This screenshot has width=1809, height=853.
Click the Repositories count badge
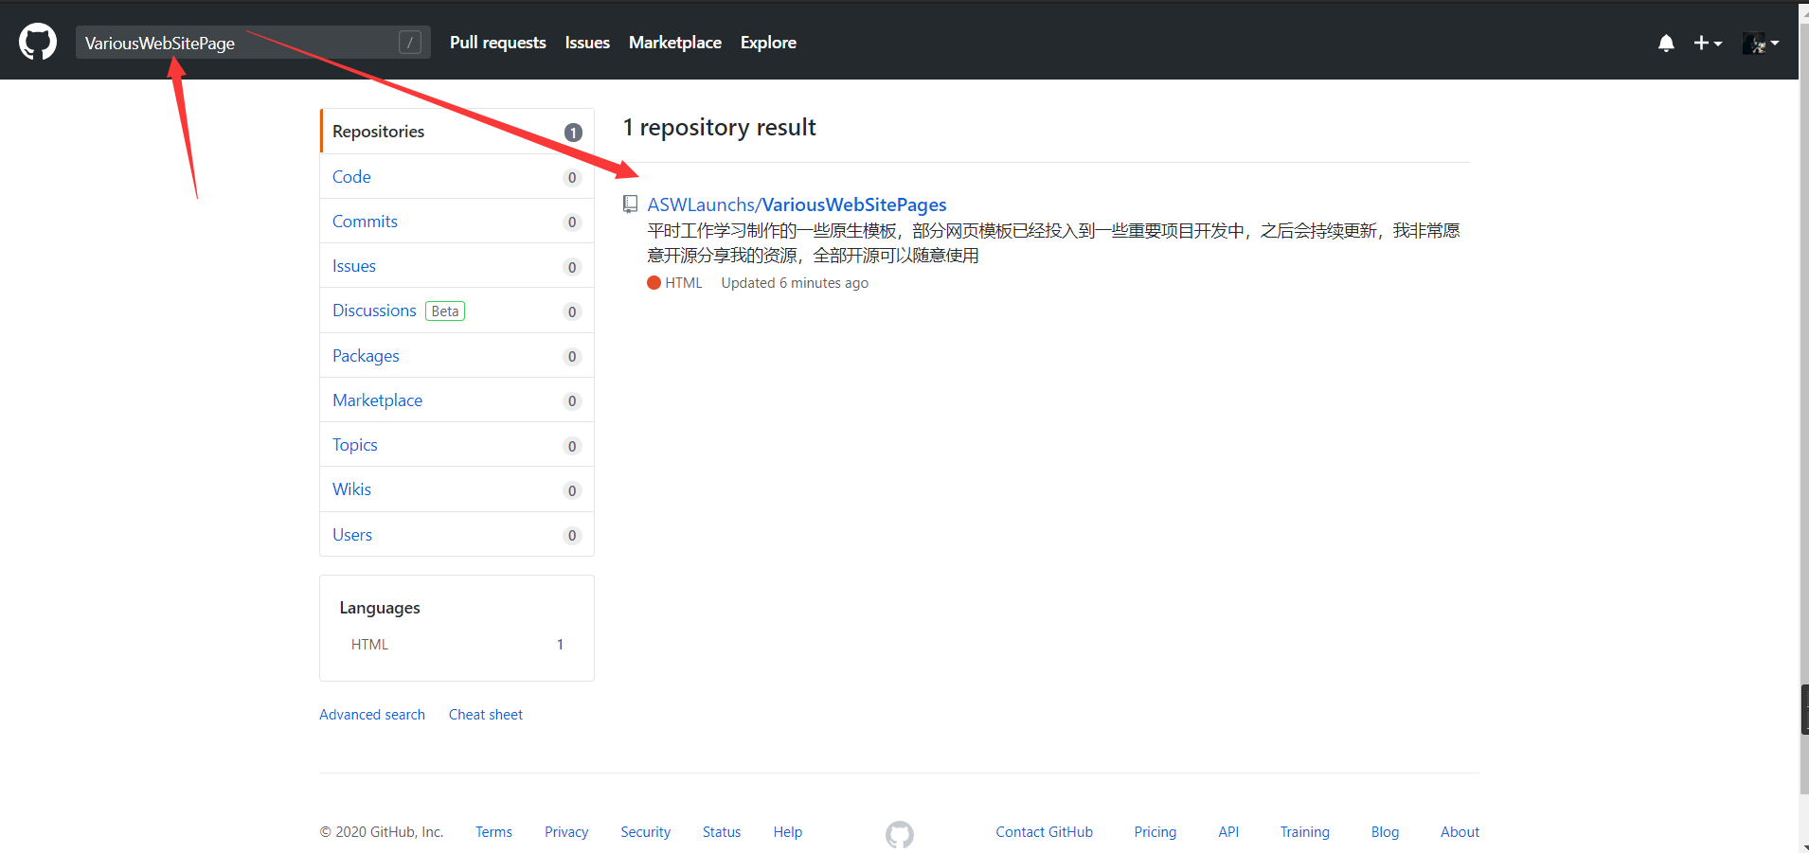[x=573, y=133]
